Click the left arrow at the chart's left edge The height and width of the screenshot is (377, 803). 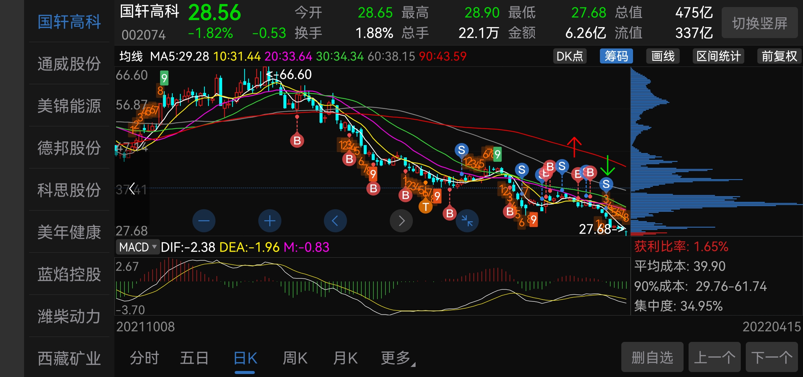132,189
